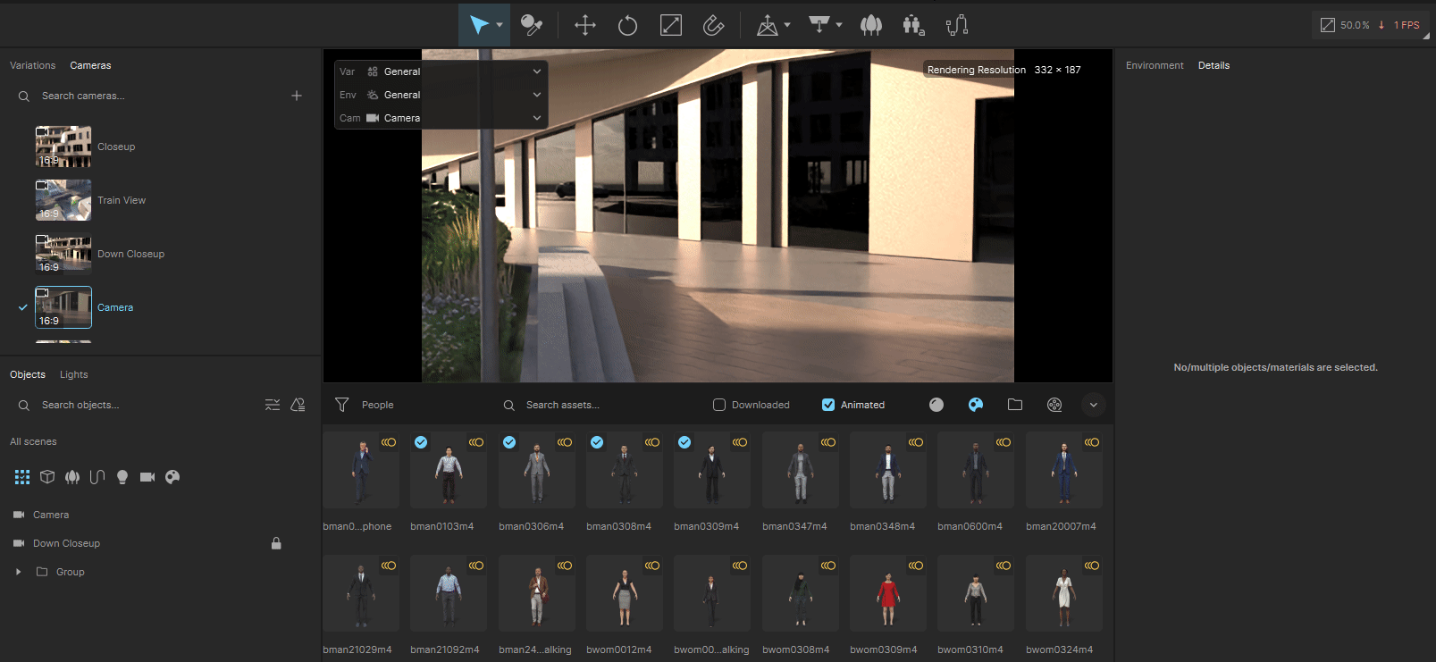Click the plus icon to add camera
Screen dimensions: 1436x662
coord(297,96)
